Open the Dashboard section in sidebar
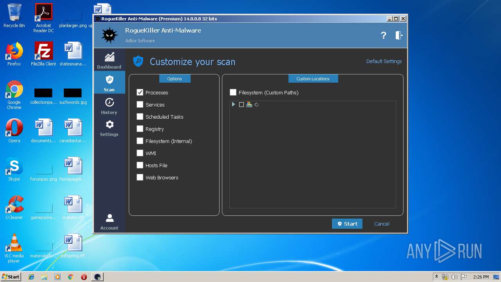Image resolution: width=501 pixels, height=282 pixels. pos(109,60)
